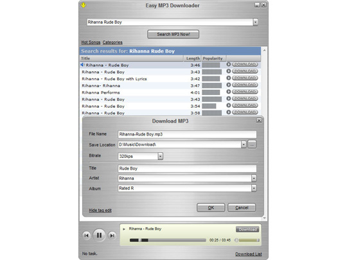Click the 00:25 / 03:45 time display
Viewport: 347px width, 260px height.
220,240
